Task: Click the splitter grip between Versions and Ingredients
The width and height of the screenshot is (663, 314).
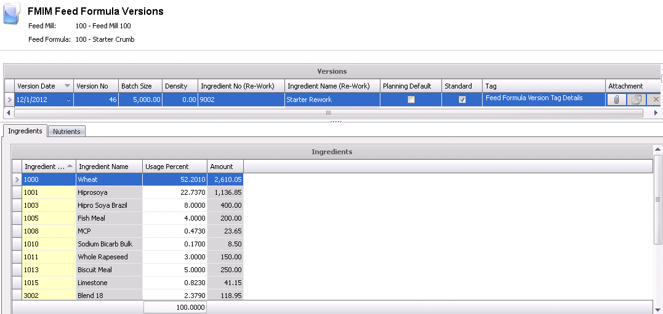Action: (x=336, y=122)
